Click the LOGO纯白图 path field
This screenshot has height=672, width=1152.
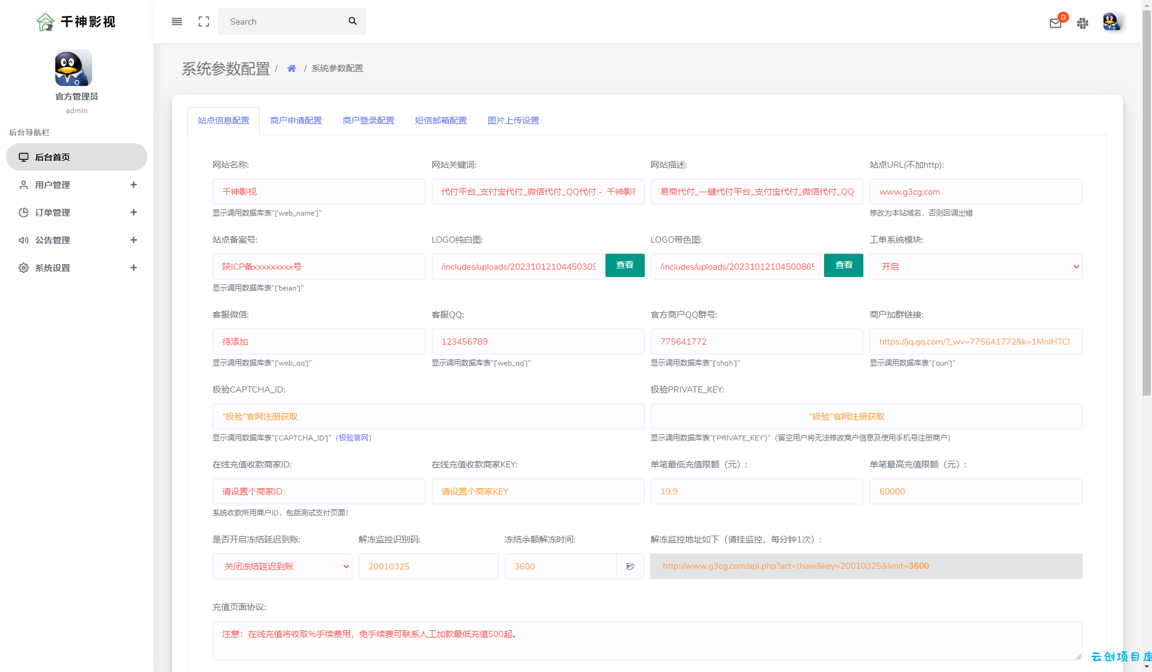[x=518, y=267]
